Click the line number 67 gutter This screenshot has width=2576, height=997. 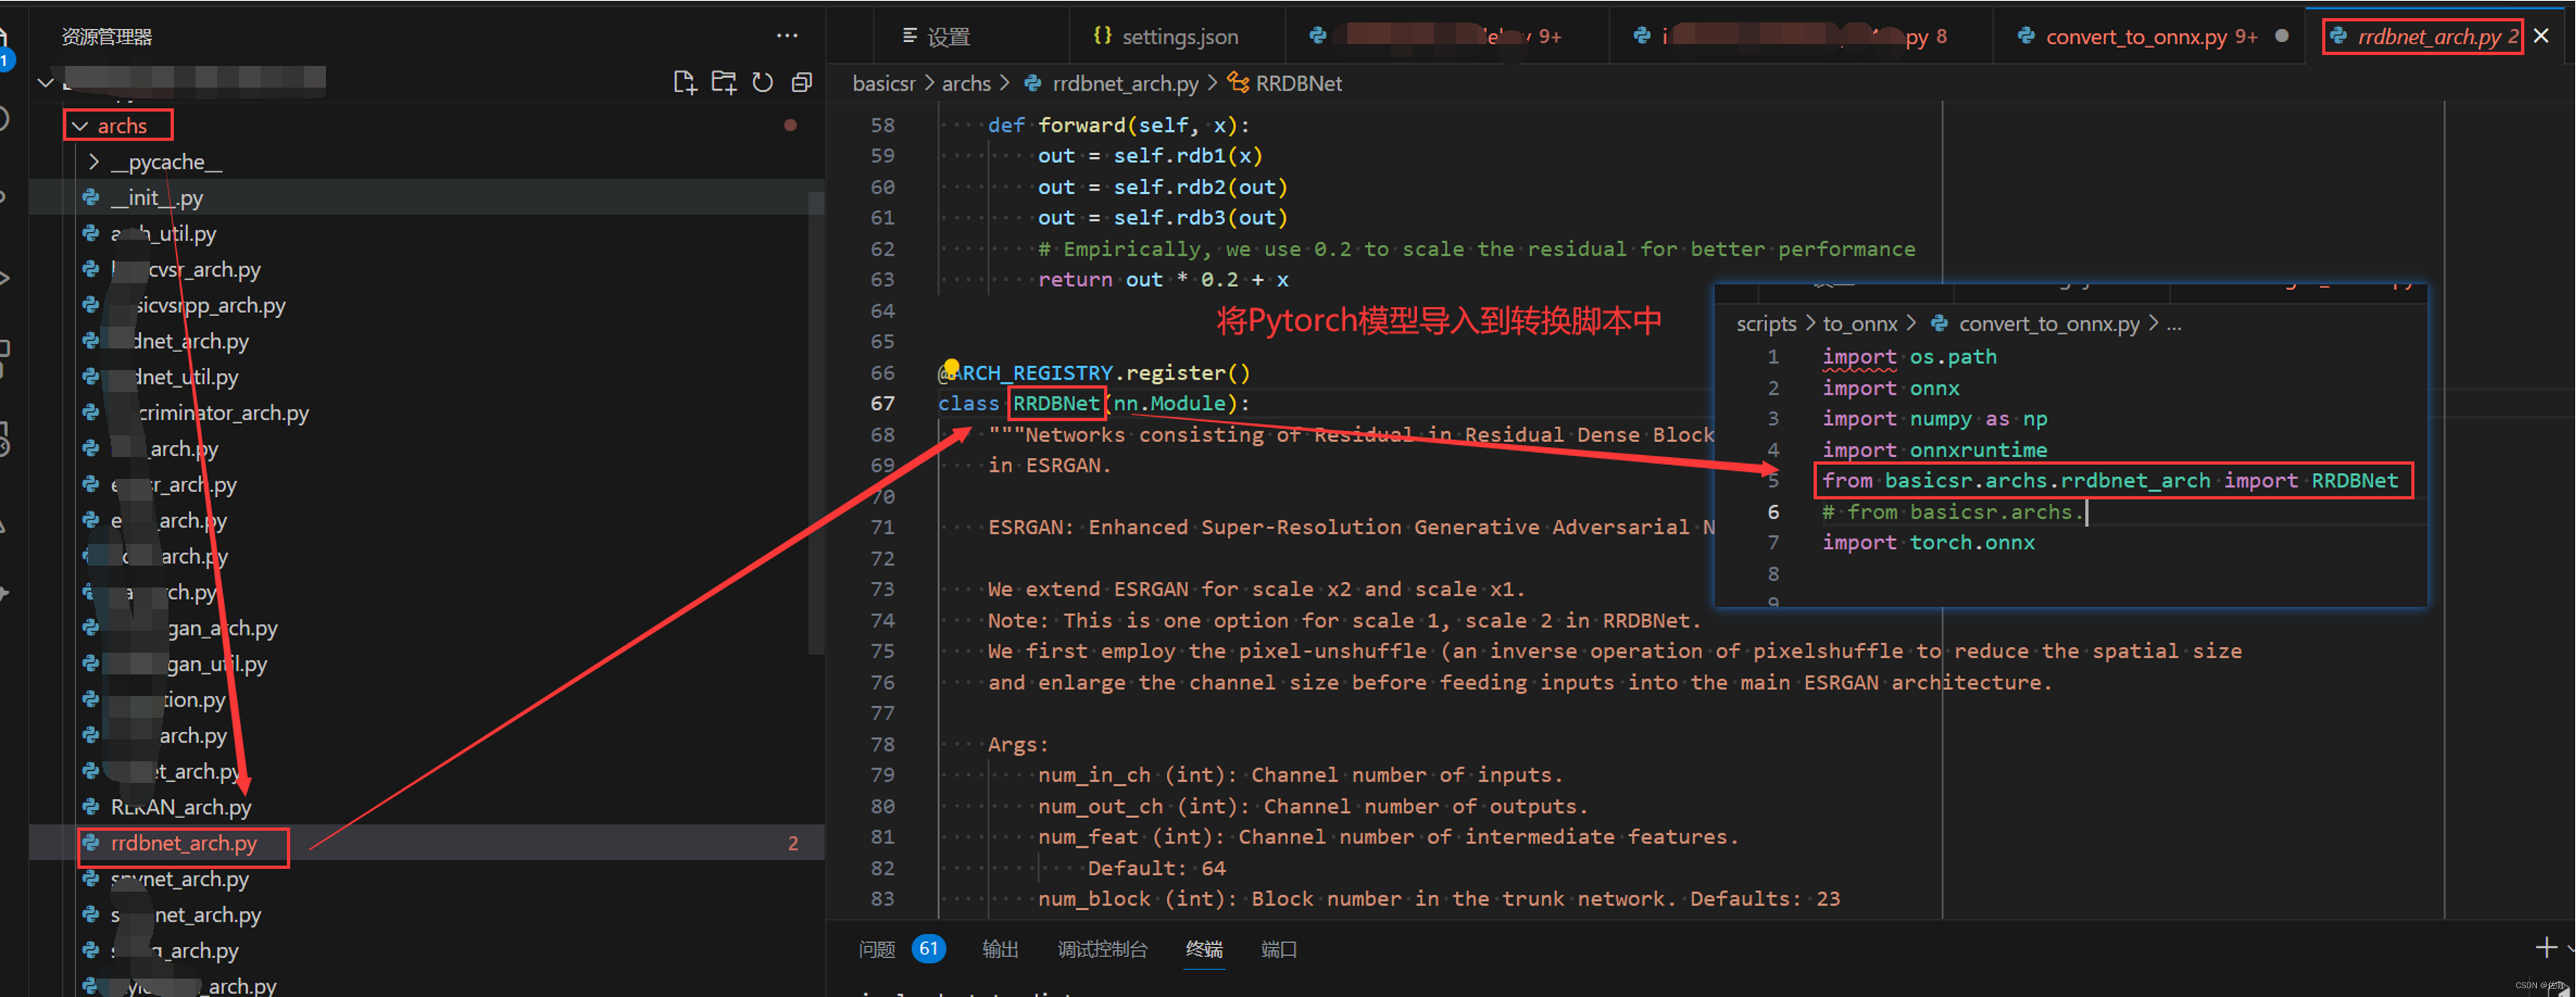coord(882,403)
